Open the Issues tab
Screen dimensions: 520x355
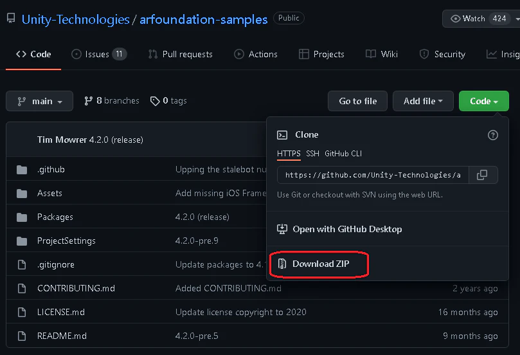tap(99, 54)
